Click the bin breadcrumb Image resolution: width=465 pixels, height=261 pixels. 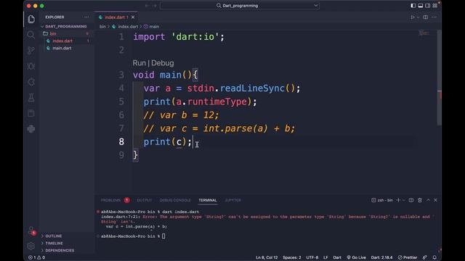point(102,26)
